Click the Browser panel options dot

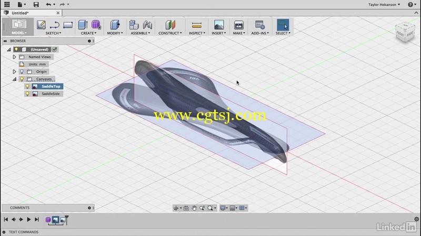[89, 41]
